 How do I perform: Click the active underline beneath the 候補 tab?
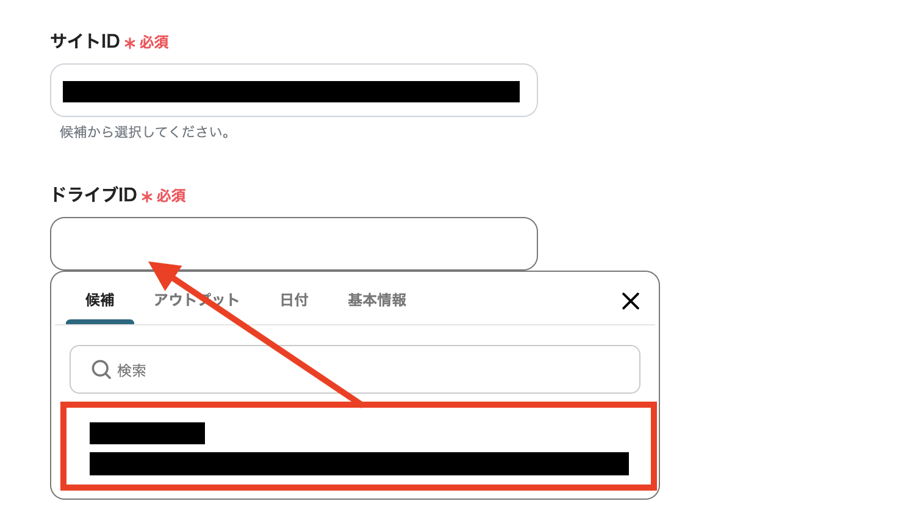pyautogui.click(x=100, y=322)
